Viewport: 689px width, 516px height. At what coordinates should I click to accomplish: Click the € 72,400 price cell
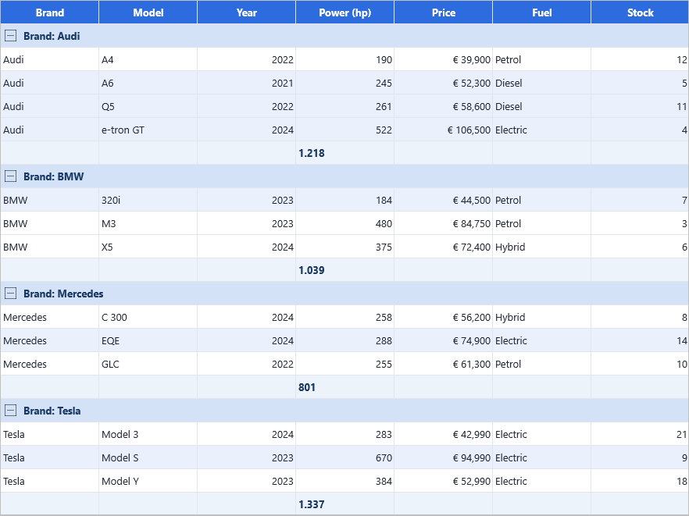[444, 247]
